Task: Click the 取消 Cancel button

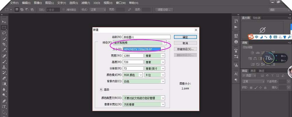Action: [185, 43]
